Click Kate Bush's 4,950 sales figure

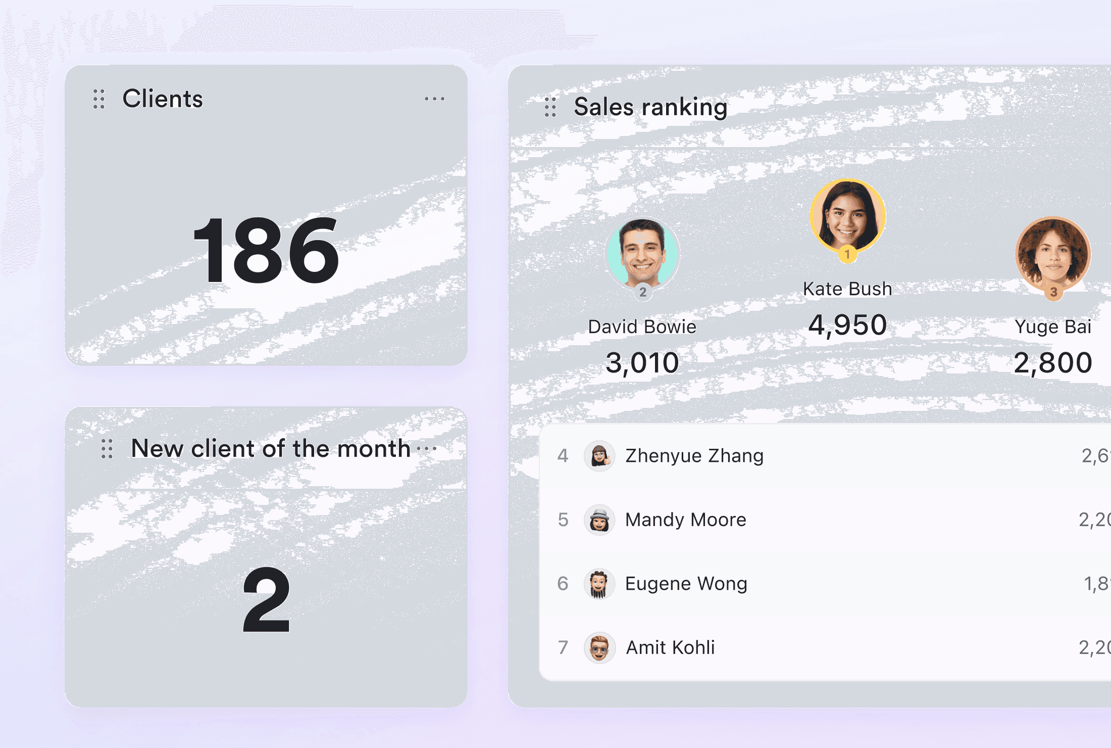point(847,325)
